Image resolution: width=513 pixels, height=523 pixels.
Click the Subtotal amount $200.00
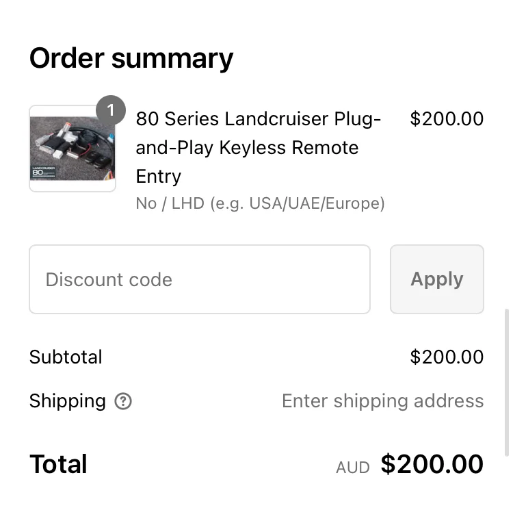(446, 357)
